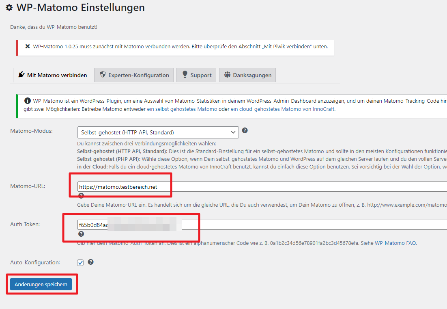Click the 'Auto-Konfiguration:' label
The image size is (447, 309).
[35, 262]
